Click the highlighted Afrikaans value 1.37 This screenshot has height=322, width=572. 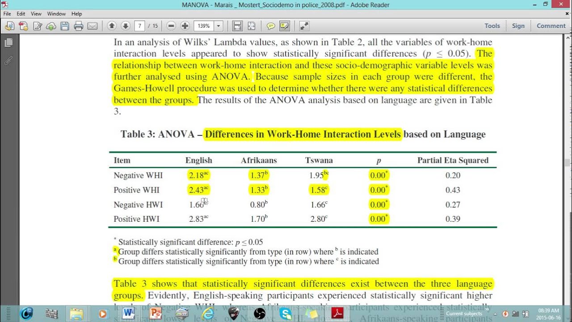pyautogui.click(x=259, y=175)
